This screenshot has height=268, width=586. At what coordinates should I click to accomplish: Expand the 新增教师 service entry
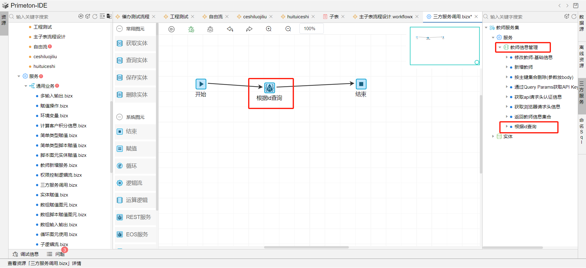[x=507, y=67]
